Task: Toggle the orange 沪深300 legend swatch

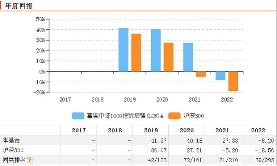Action: coord(174,116)
